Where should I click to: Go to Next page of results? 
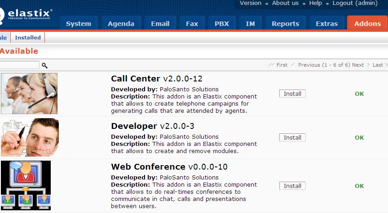click(x=358, y=65)
